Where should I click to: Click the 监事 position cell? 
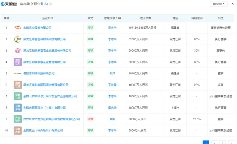point(221,85)
